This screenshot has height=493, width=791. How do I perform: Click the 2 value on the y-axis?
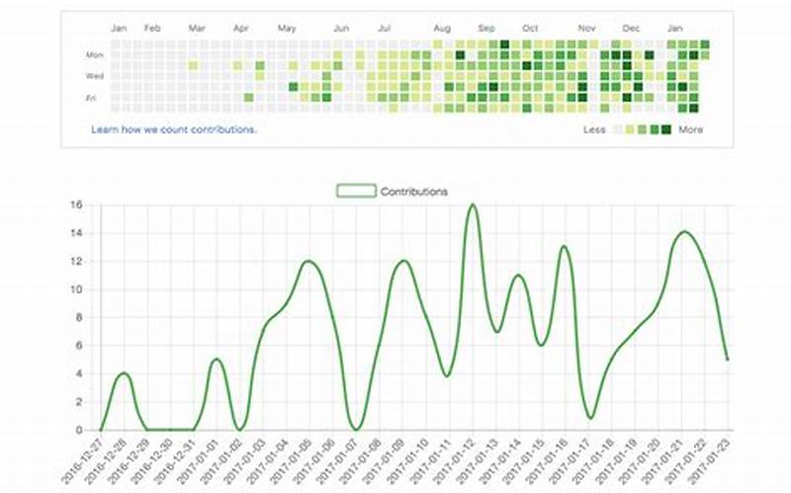(79, 402)
